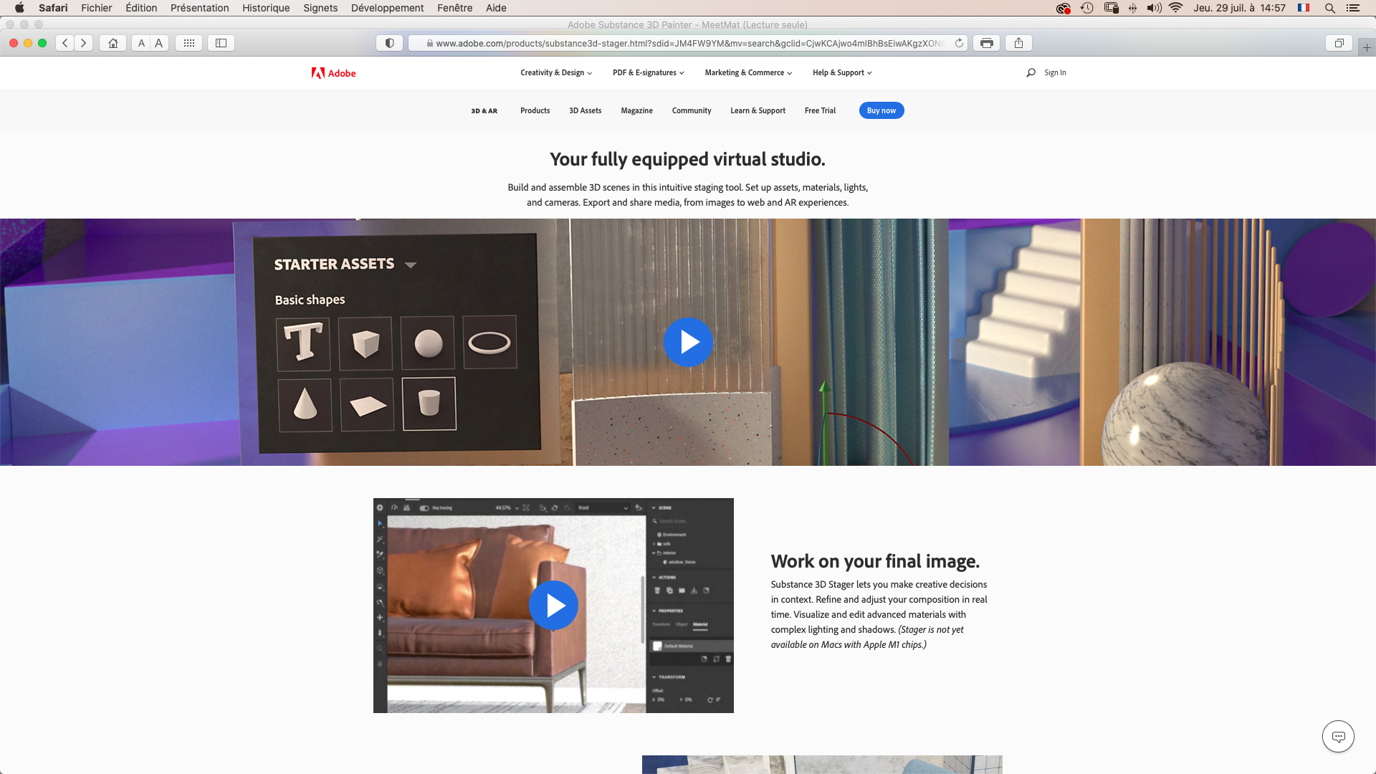Play the starter assets banner video
1376x774 pixels.
tap(688, 342)
